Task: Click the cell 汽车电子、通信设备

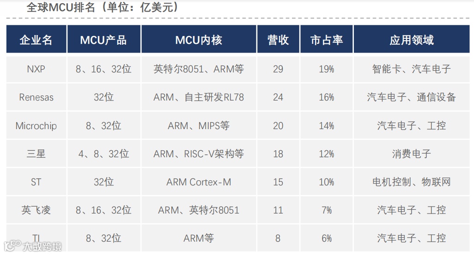Action: pyautogui.click(x=412, y=97)
